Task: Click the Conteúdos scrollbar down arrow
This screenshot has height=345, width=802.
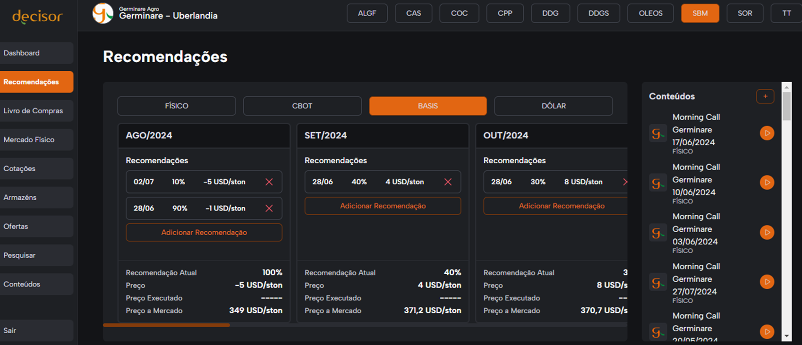Action: 786,336
